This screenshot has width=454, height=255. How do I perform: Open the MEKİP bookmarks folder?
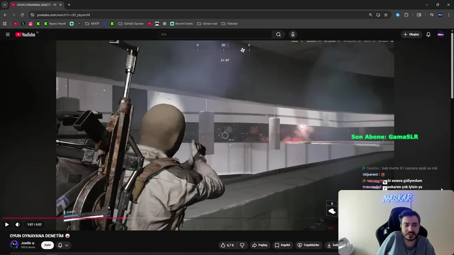92,24
